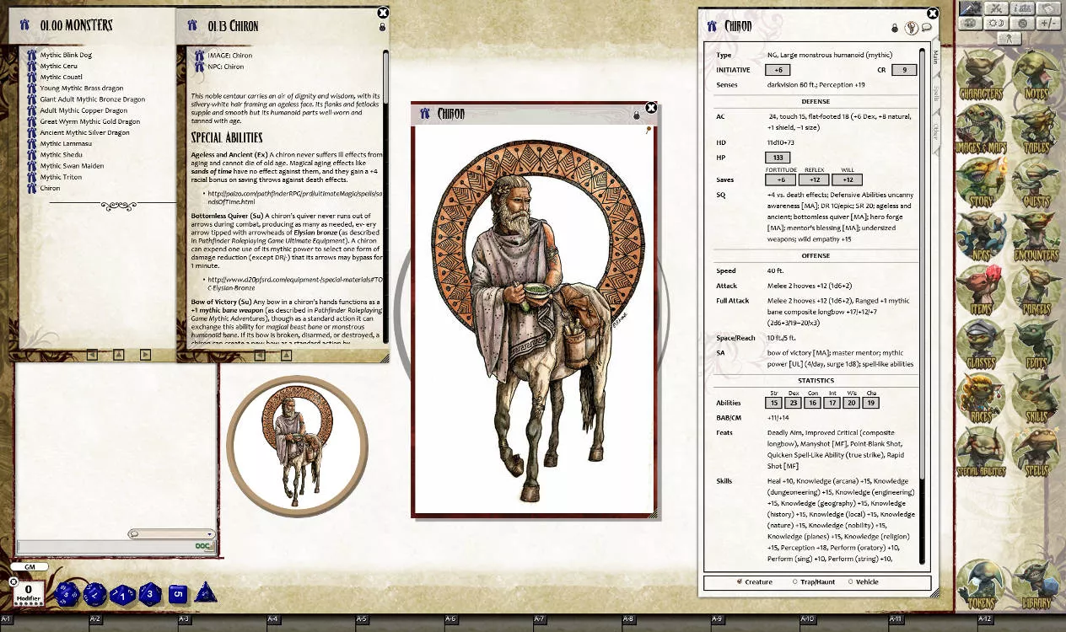Click the speech bubble icon on Chiron sheet
This screenshot has width=1066, height=632.
926,28
